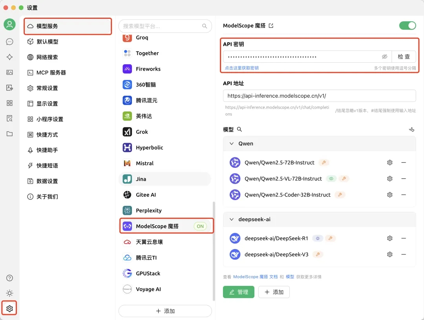Click 添加 provider button at list bottom

(165, 311)
